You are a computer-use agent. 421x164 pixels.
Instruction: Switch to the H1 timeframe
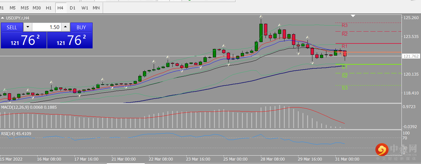[49, 8]
